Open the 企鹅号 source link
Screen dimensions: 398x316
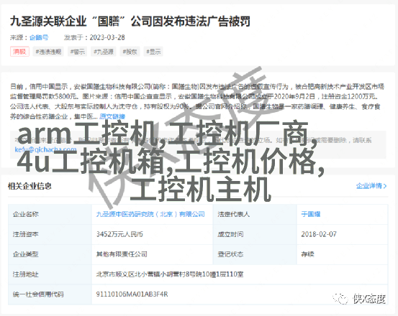pyautogui.click(x=39, y=38)
